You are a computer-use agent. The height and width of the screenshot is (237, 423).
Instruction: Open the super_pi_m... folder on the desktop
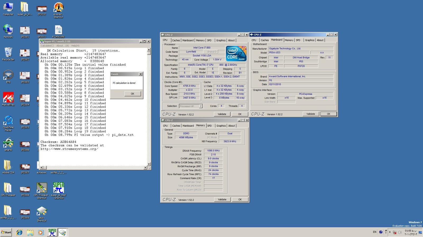(x=25, y=9)
